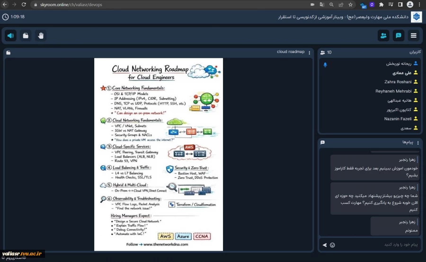Screen dimensions: 426x262
Task: Click the messages panel chat icon
Action: click(x=322, y=142)
